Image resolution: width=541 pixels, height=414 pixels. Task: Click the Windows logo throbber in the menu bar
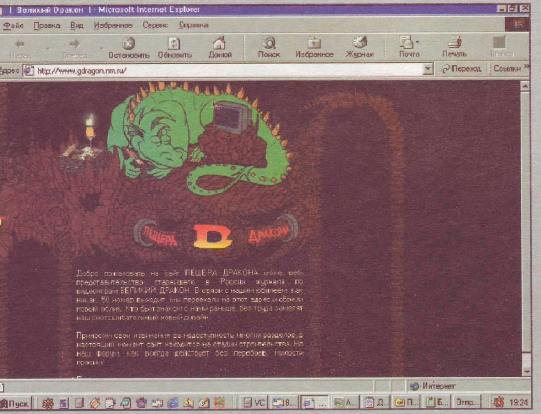pos(517,24)
